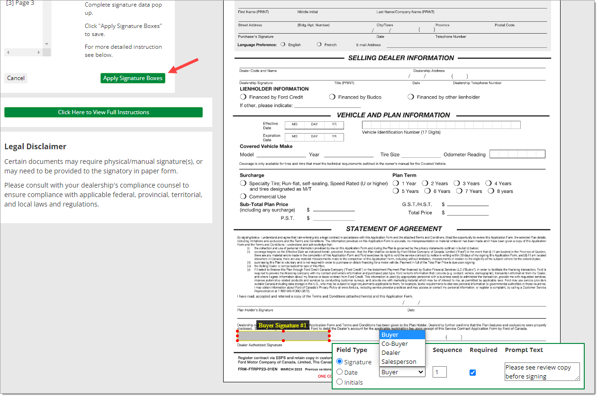Click the Cancel button
The image size is (598, 397).
click(x=16, y=78)
